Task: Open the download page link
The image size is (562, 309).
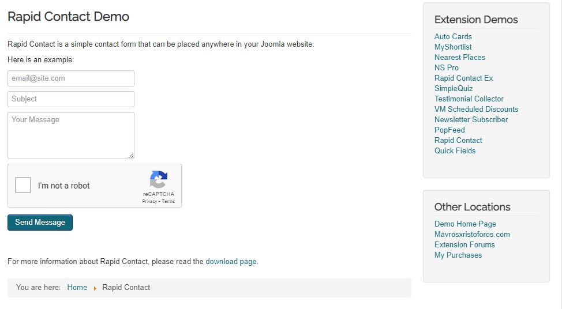Action: click(231, 261)
